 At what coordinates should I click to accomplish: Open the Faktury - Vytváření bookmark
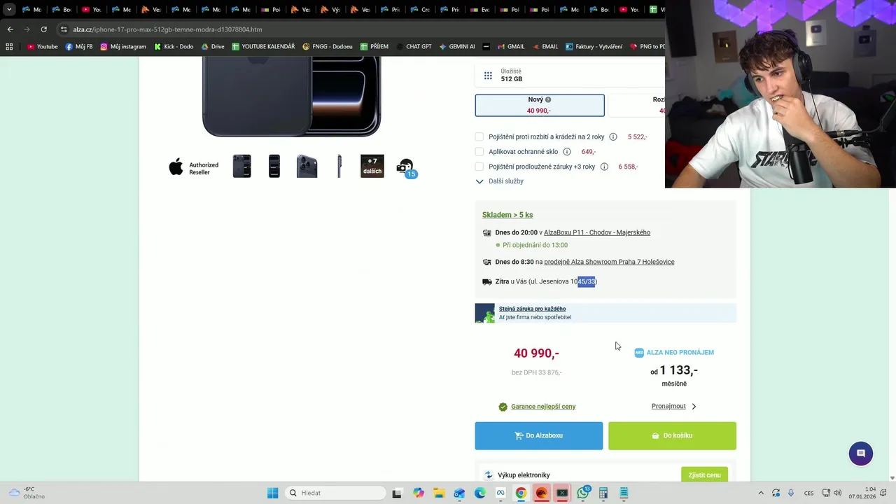point(594,47)
